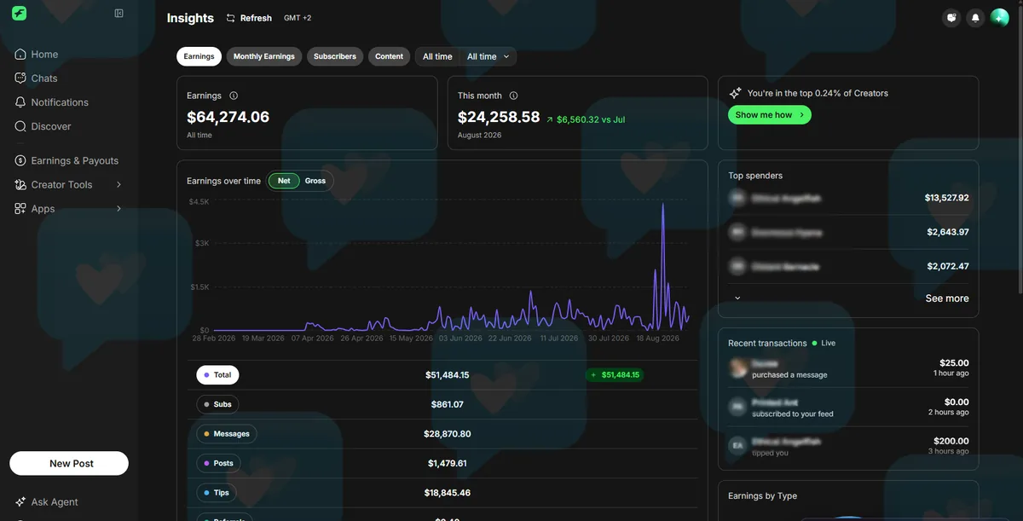Click avatar of the message purchaser
Viewport: 1023px width, 521px height.
[738, 368]
